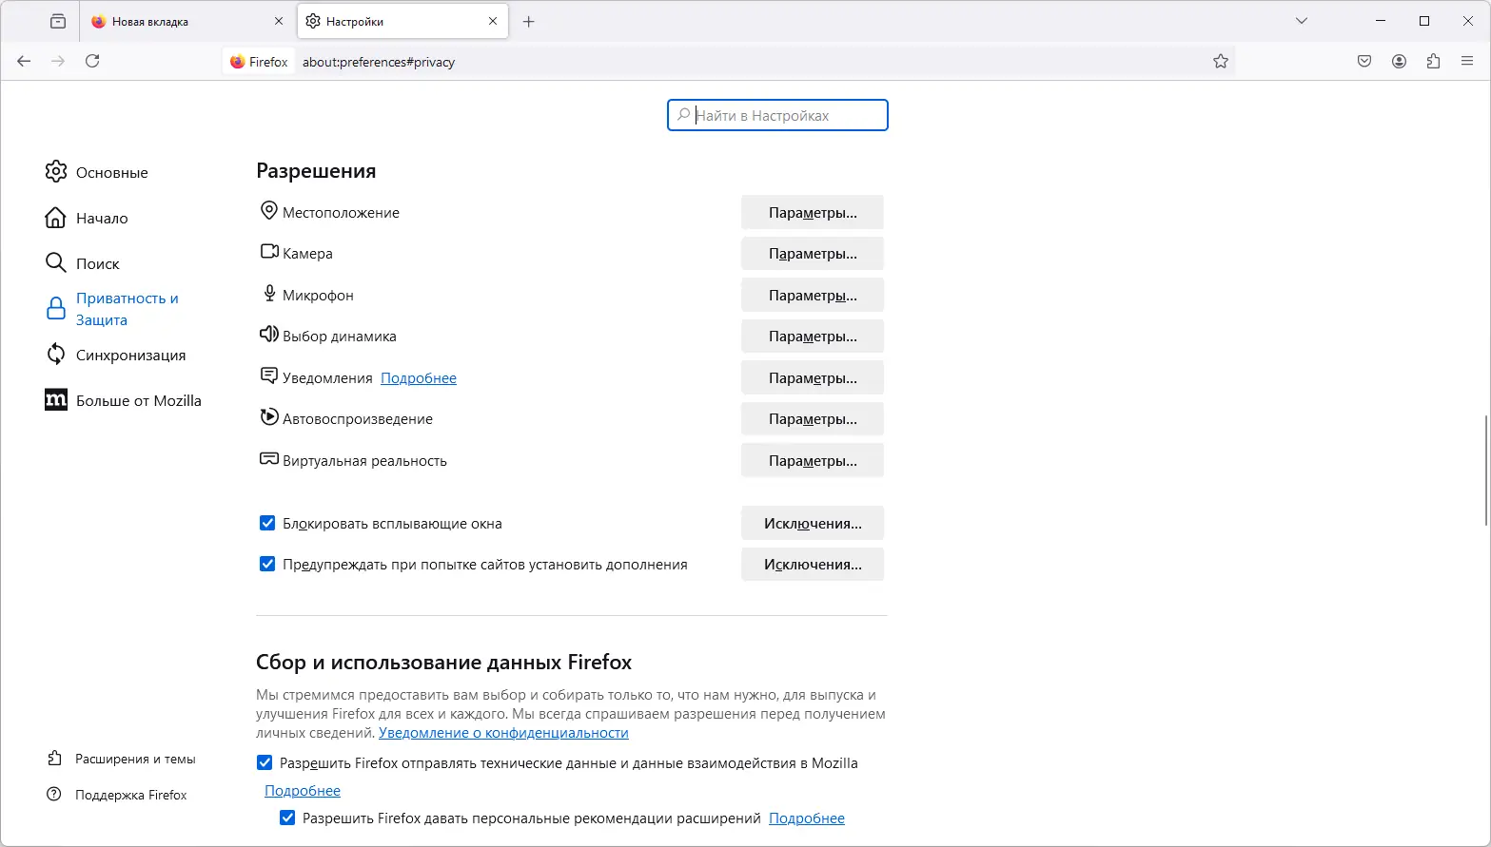Click the Firefox View icon in tab bar

tap(58, 21)
